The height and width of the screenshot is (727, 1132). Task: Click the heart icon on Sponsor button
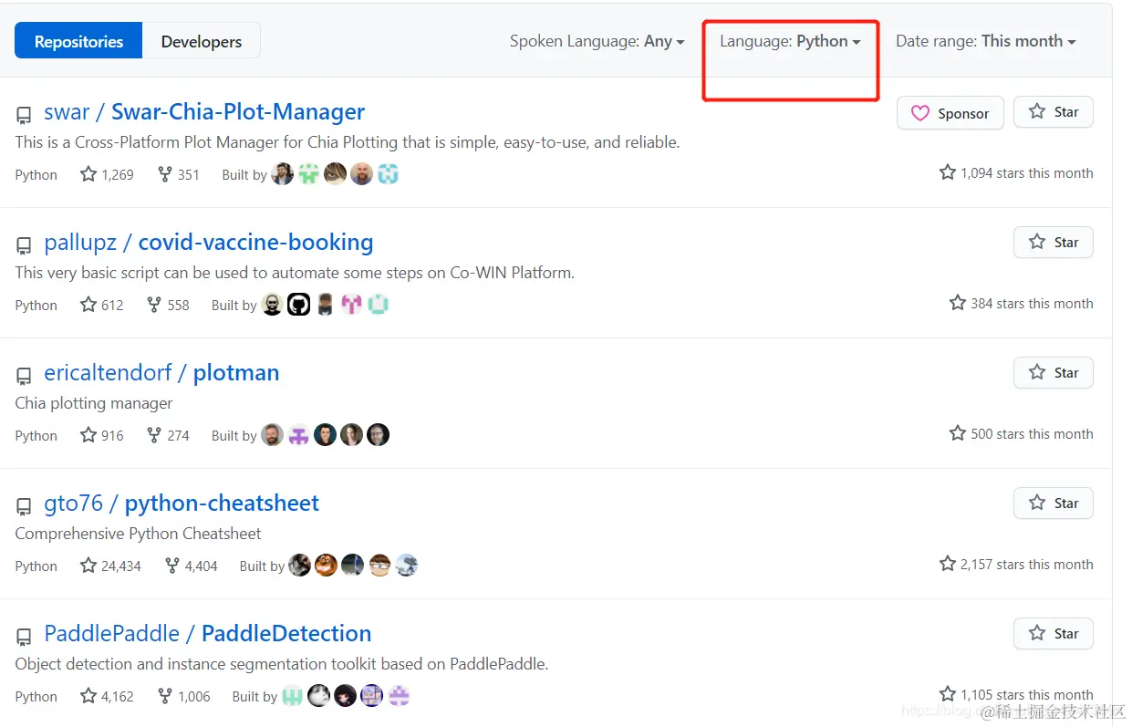(x=920, y=113)
